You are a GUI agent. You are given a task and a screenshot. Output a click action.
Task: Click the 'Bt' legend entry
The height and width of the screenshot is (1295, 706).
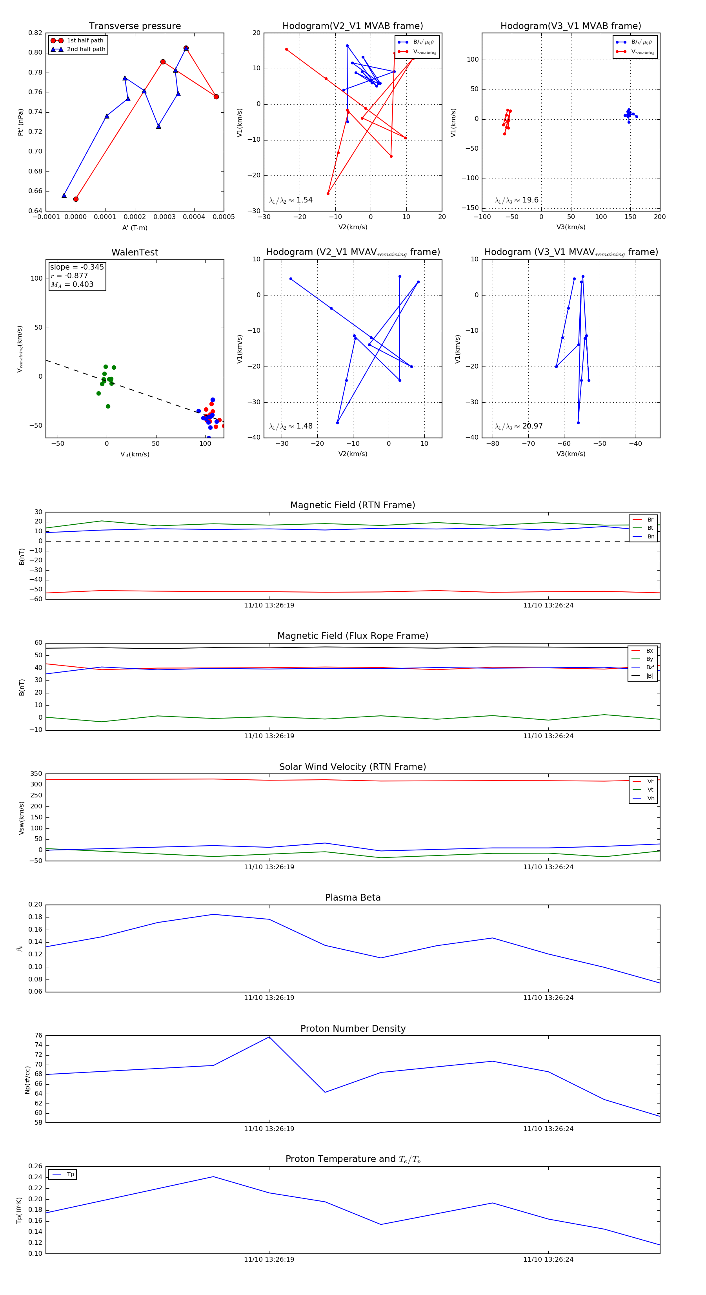point(644,528)
